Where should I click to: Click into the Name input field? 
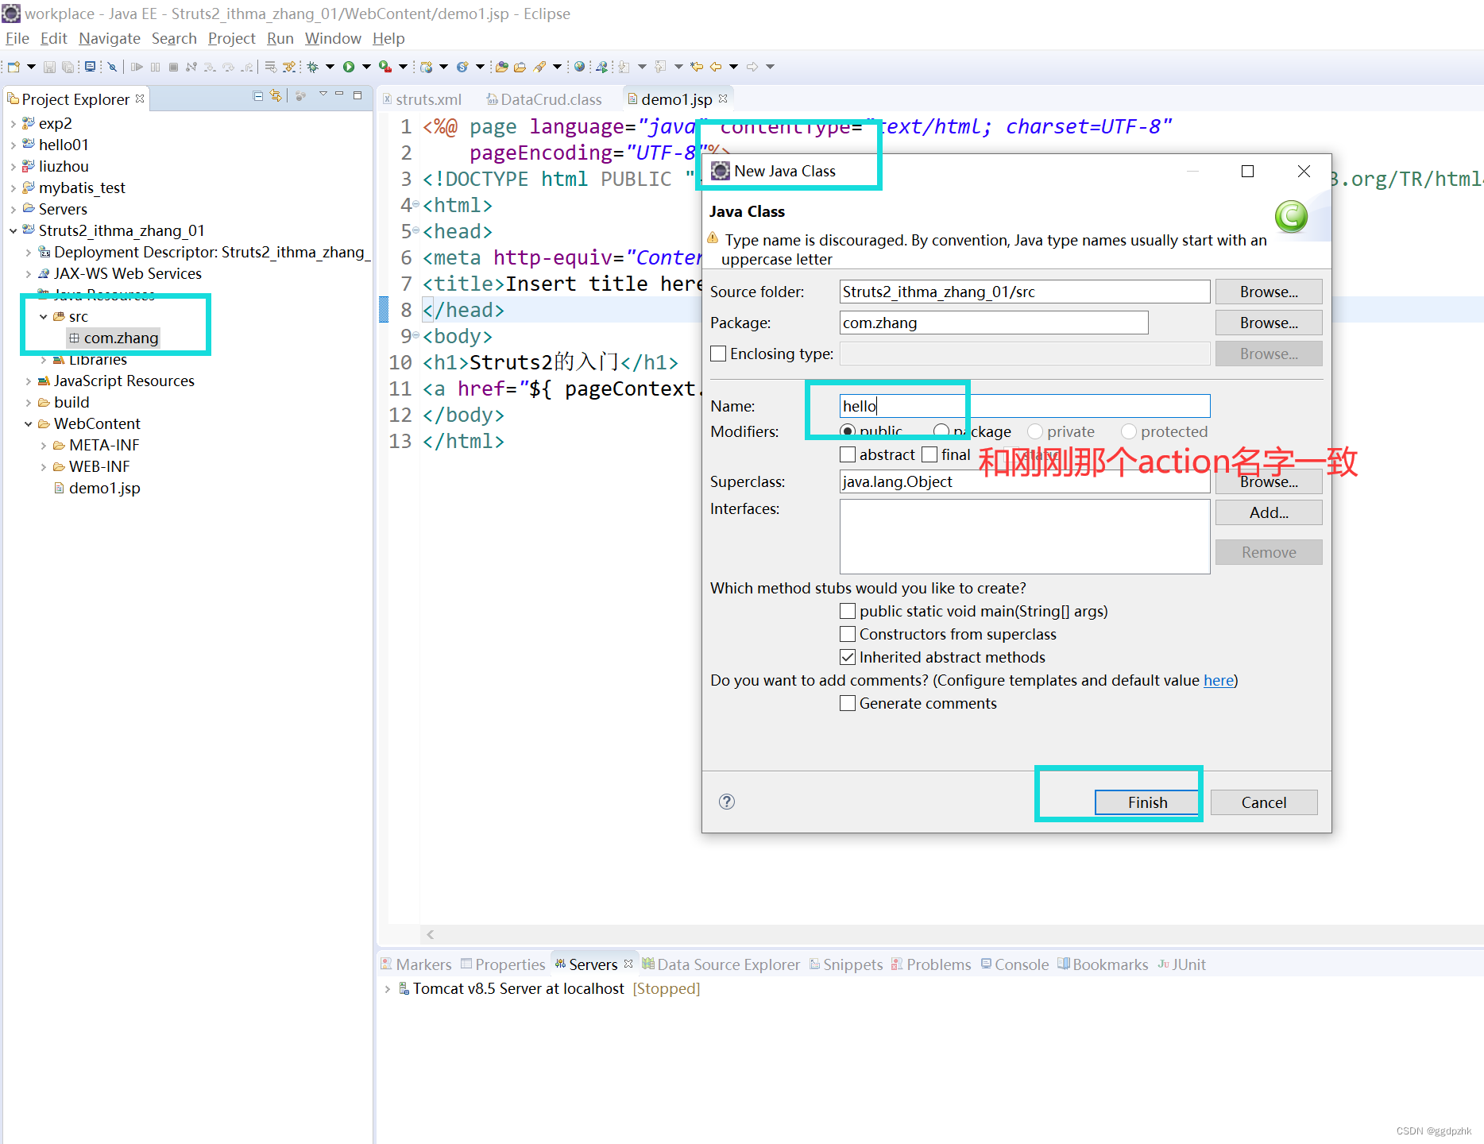1025,406
